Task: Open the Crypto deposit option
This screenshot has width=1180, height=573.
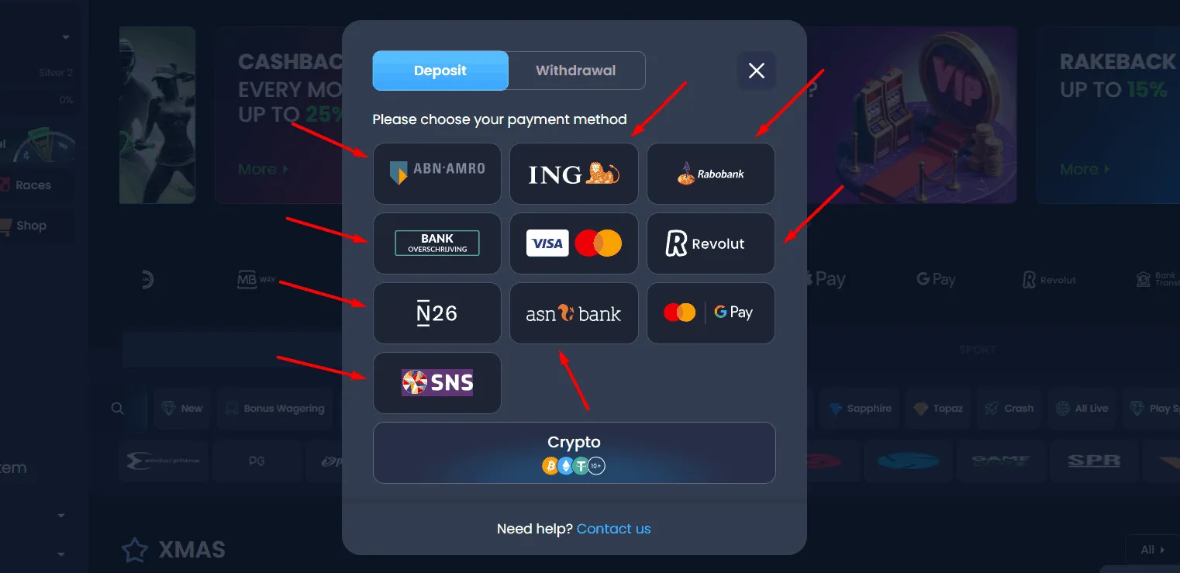Action: point(574,453)
